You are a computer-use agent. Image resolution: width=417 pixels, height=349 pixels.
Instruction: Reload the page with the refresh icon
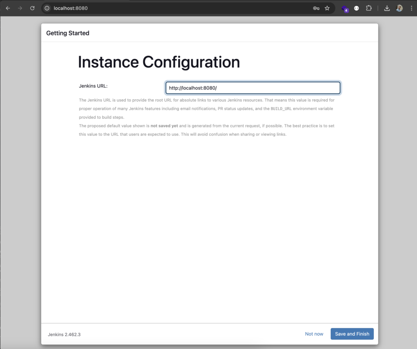32,8
